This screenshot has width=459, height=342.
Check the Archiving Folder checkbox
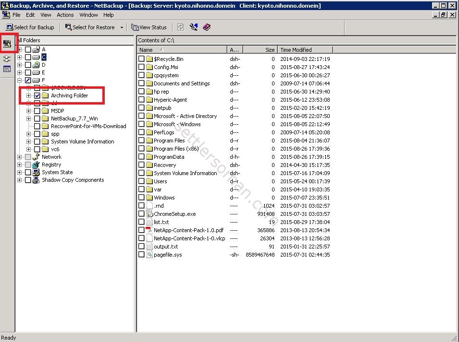(37, 95)
